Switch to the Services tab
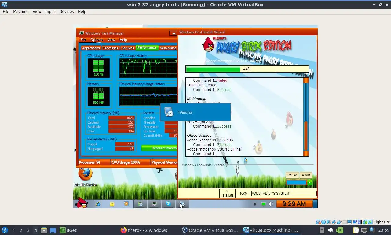This screenshot has height=235, width=391. pyautogui.click(x=128, y=48)
